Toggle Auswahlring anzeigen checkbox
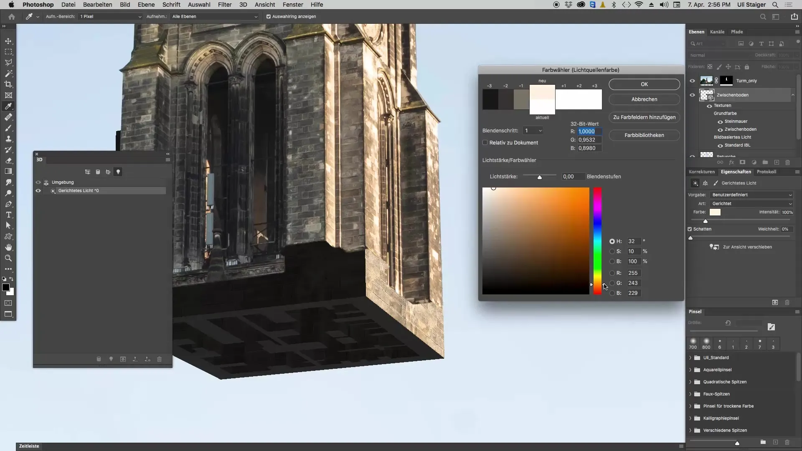Viewport: 802px width, 451px height. 269,17
